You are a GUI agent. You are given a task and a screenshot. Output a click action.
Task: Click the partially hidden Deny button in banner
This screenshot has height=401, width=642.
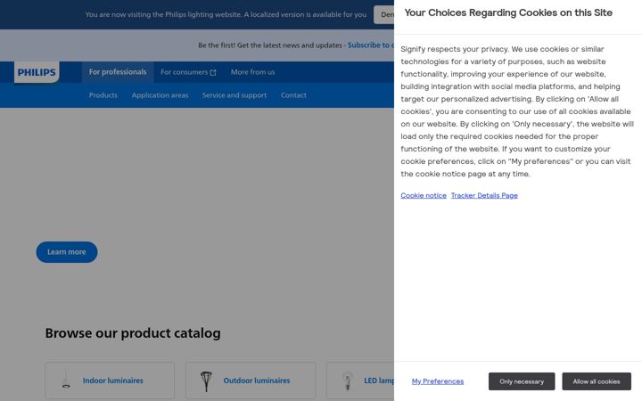pos(384,15)
